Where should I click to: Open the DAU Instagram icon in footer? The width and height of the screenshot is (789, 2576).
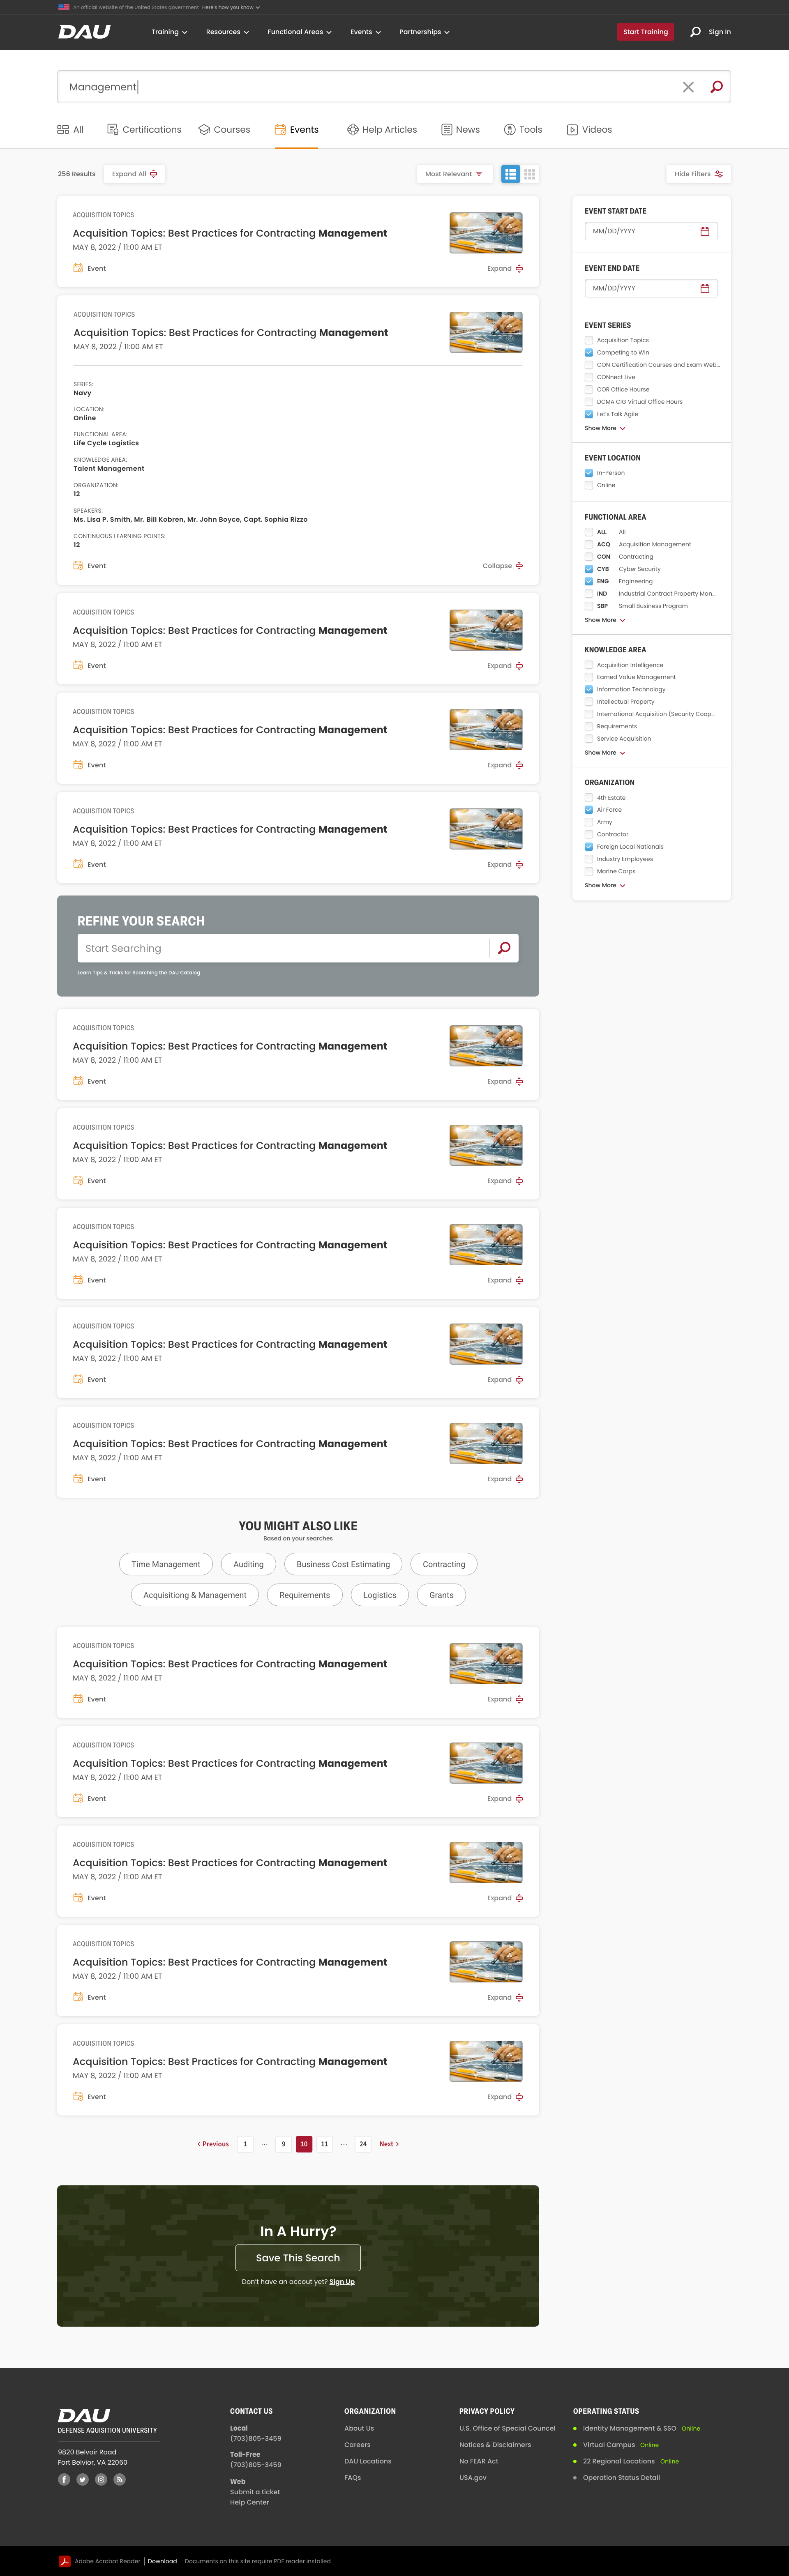[101, 2479]
